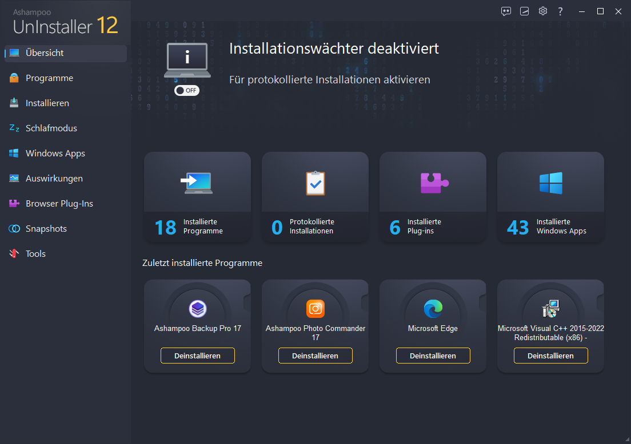Open the 18 Installierte Programme tile
Screen dimensions: 631x444
point(198,197)
